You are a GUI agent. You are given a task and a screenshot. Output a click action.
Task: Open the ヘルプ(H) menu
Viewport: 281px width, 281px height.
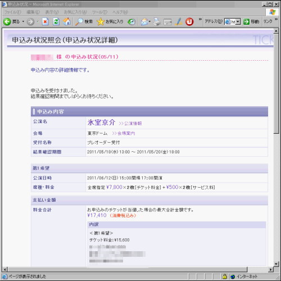click(120, 12)
